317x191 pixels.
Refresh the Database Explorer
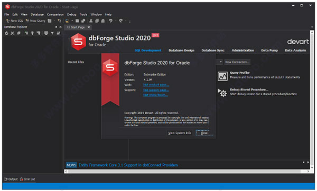(x=6, y=33)
